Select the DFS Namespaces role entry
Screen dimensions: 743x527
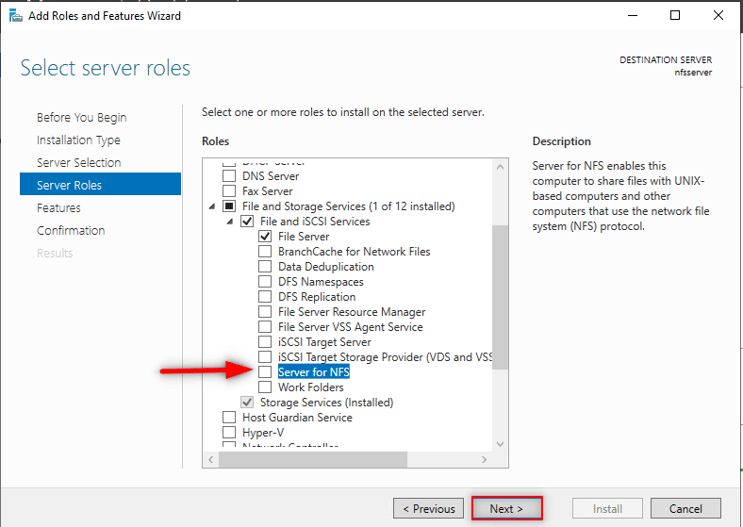[321, 282]
